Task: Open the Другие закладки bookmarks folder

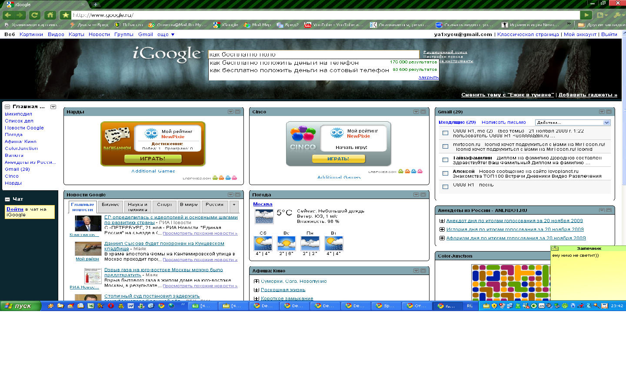Action: point(602,25)
